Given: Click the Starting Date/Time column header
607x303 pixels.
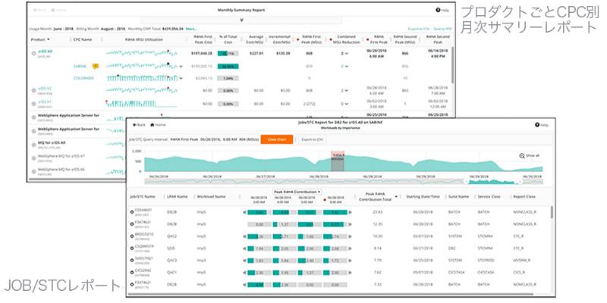Looking at the screenshot, I should 423,197.
